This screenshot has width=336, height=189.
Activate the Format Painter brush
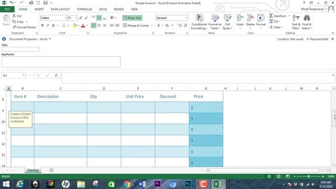pos(24,27)
